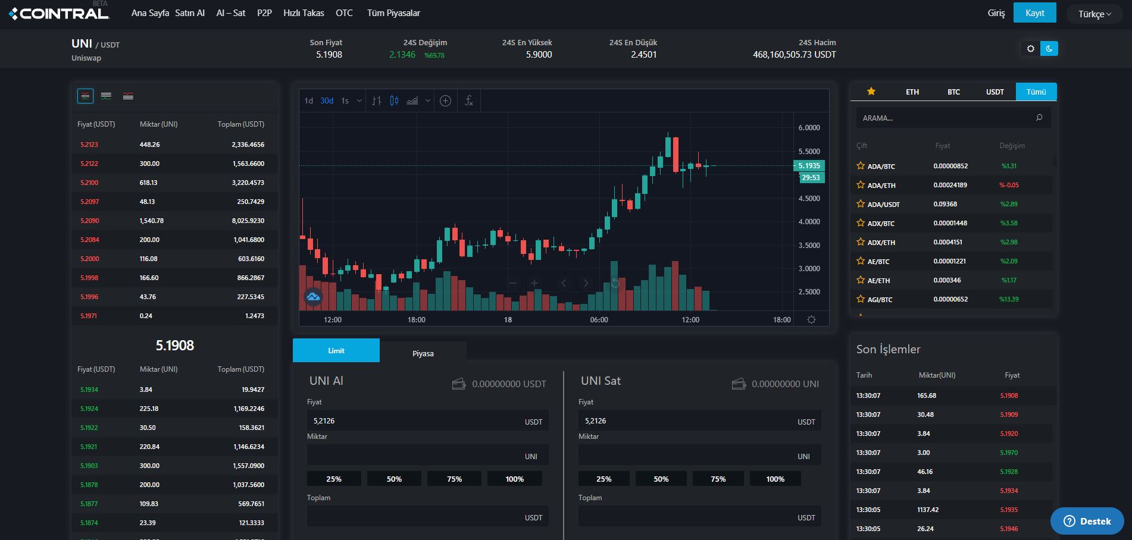The height and width of the screenshot is (540, 1132).
Task: Pan the chart to the right
Action: tap(586, 283)
